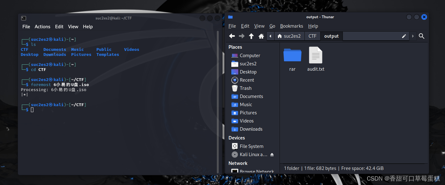Open terminal Help menu
Image resolution: width=445 pixels, height=185 pixels.
point(88,27)
